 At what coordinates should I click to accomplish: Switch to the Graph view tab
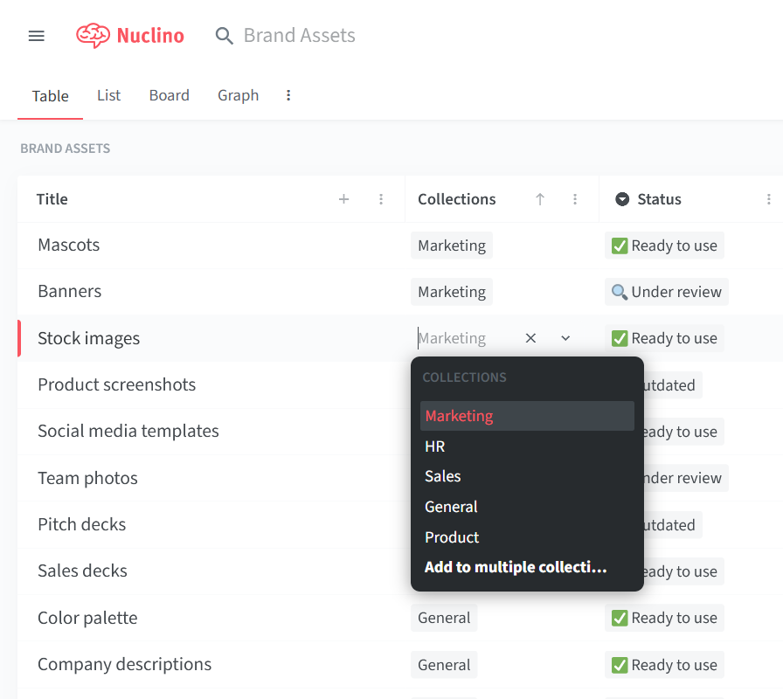(238, 95)
